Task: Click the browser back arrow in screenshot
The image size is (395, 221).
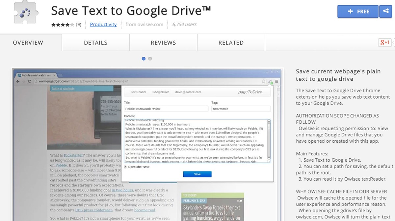Action: tap(18, 81)
